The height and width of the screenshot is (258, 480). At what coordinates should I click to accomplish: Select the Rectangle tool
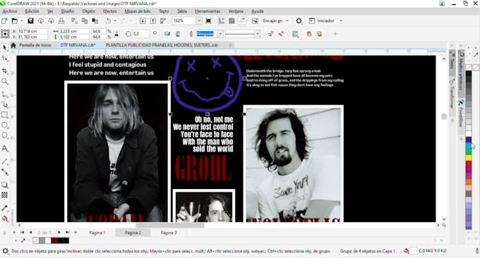pyautogui.click(x=5, y=115)
